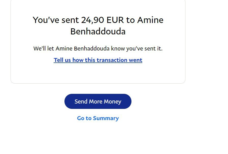Click Benhaddouda on the heading's second line
Image resolution: width=228 pixels, height=154 pixels.
tap(98, 31)
